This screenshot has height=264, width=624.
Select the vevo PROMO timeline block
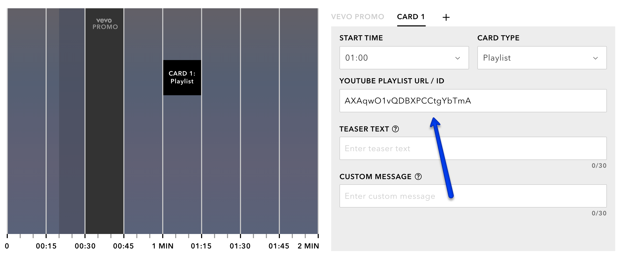point(104,121)
